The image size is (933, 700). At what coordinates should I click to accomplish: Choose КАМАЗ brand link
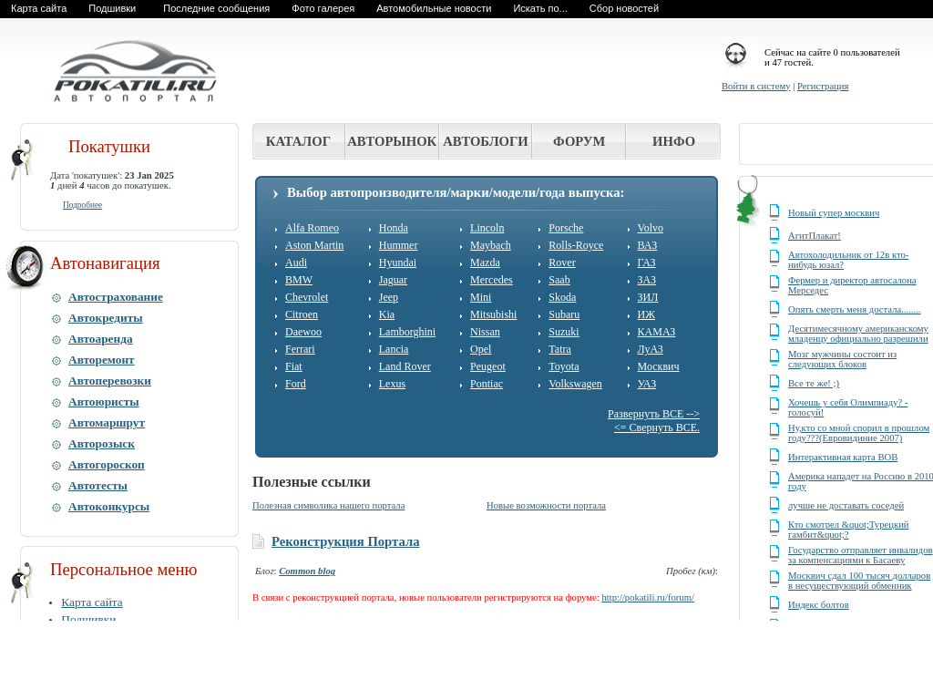pyautogui.click(x=656, y=332)
